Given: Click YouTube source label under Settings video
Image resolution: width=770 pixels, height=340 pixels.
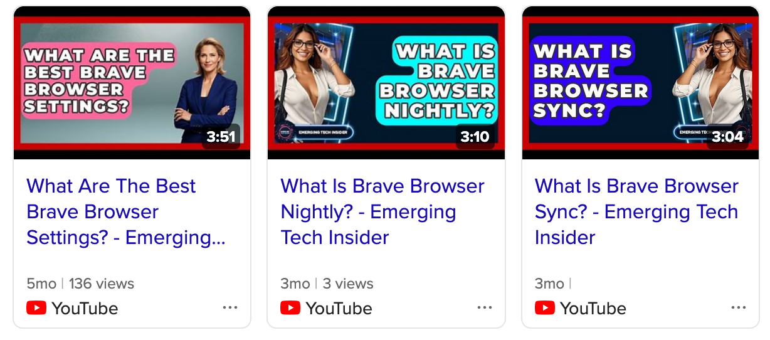Looking at the screenshot, I should tap(85, 308).
